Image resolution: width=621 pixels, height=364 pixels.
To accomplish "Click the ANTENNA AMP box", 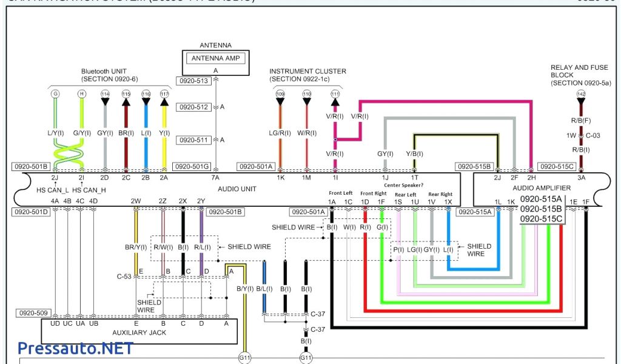I will pyautogui.click(x=215, y=59).
